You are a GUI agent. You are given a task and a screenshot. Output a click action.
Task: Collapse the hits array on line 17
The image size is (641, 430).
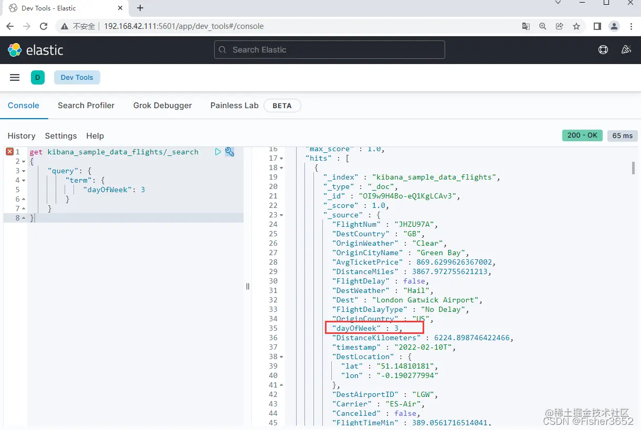pyautogui.click(x=281, y=159)
